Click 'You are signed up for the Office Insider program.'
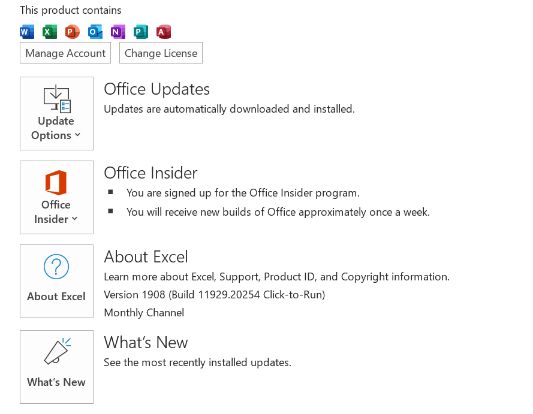This screenshot has height=414, width=533. (243, 193)
